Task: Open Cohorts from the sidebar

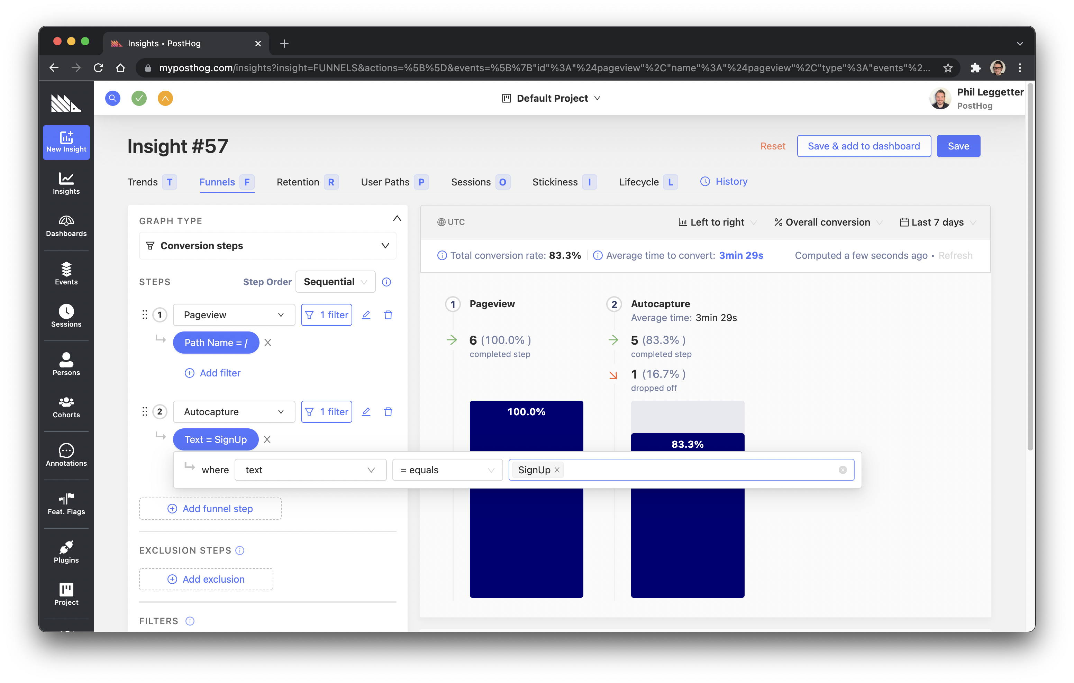Action: 66,407
